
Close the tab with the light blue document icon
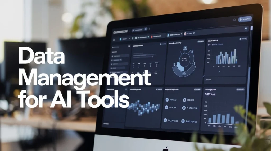click(181, 34)
